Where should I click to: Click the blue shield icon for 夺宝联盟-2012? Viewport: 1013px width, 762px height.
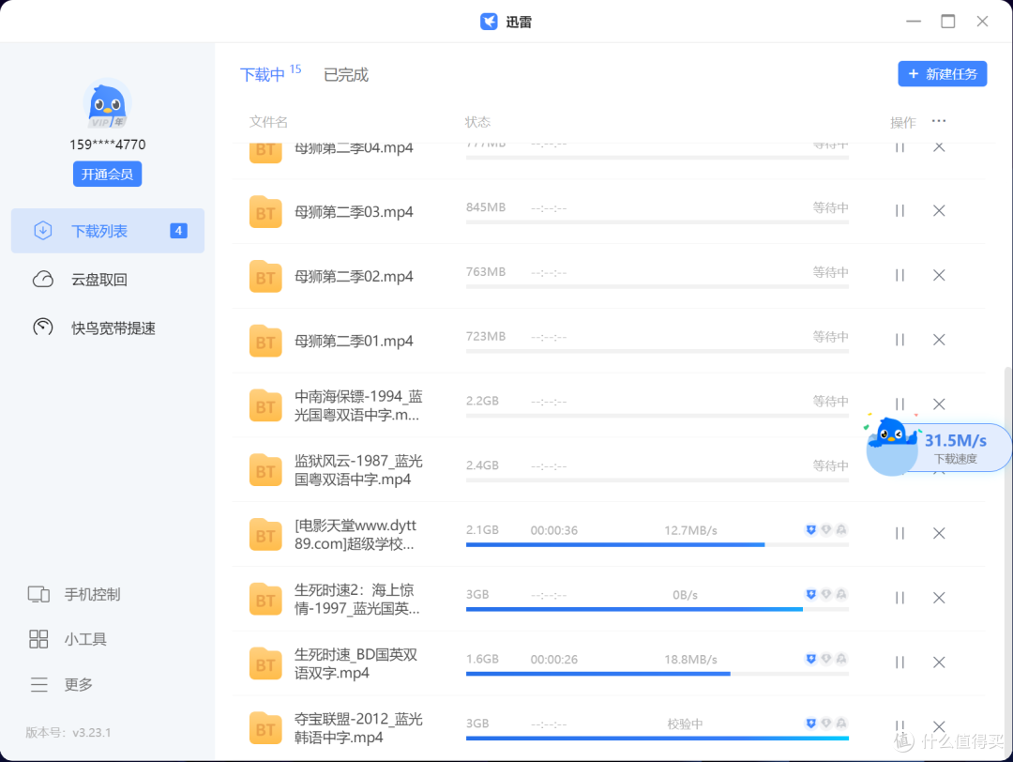pos(810,724)
